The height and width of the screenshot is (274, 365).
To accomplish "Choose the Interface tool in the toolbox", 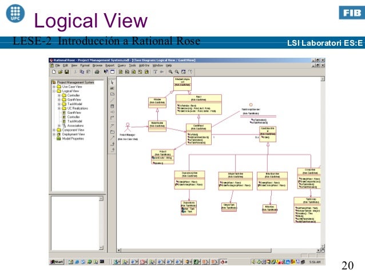I will tap(112, 112).
